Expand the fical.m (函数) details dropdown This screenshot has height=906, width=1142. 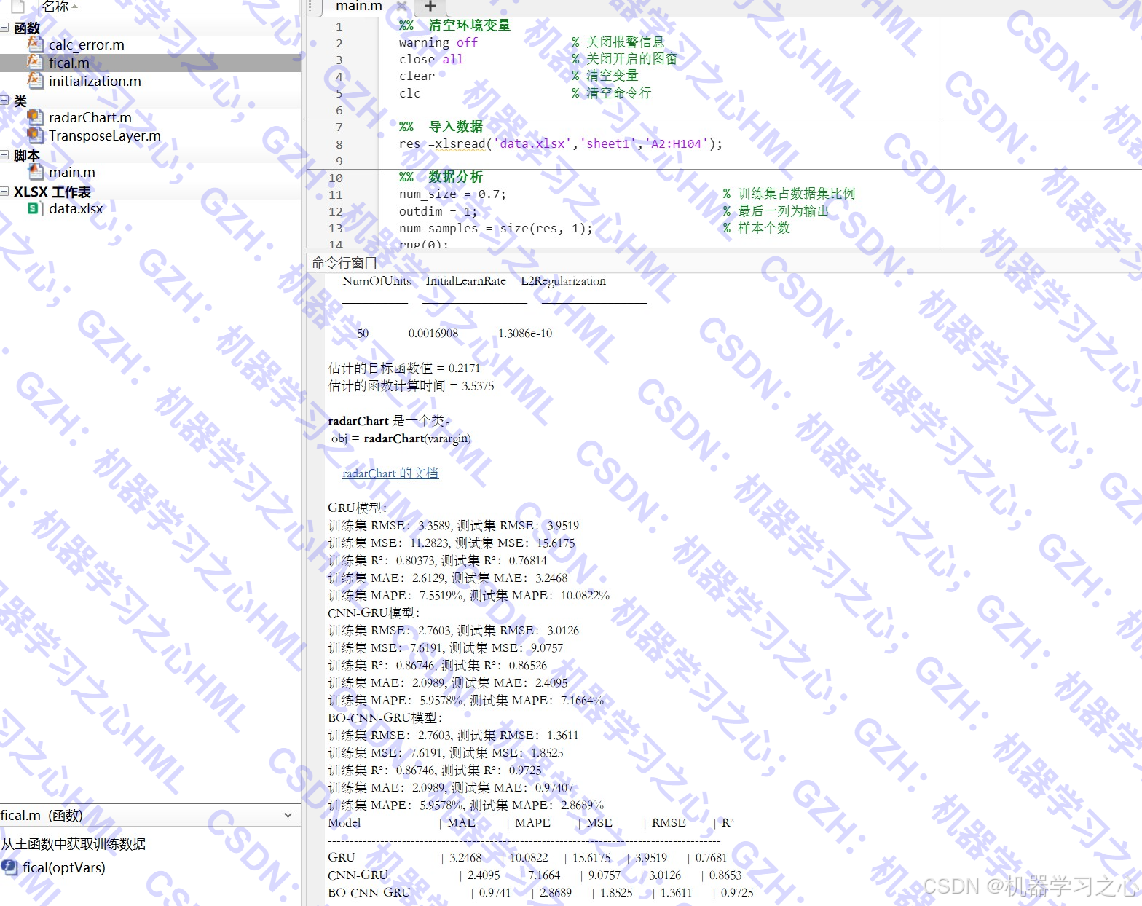point(288,815)
